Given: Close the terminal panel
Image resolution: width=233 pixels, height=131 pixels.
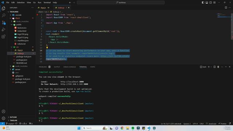Looking at the screenshot, I should pyautogui.click(x=230, y=67).
